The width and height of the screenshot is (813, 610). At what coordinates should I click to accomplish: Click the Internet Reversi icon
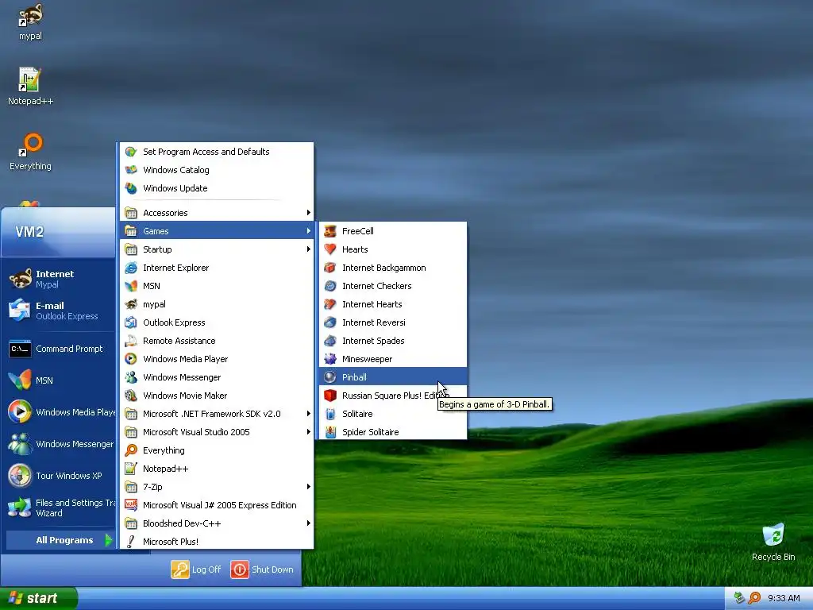click(330, 322)
